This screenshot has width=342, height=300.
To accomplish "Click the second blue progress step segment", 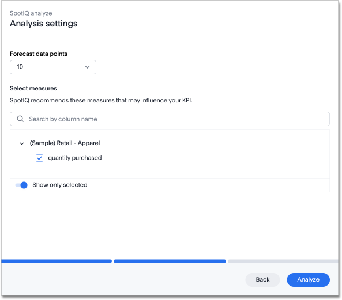I will pyautogui.click(x=170, y=261).
